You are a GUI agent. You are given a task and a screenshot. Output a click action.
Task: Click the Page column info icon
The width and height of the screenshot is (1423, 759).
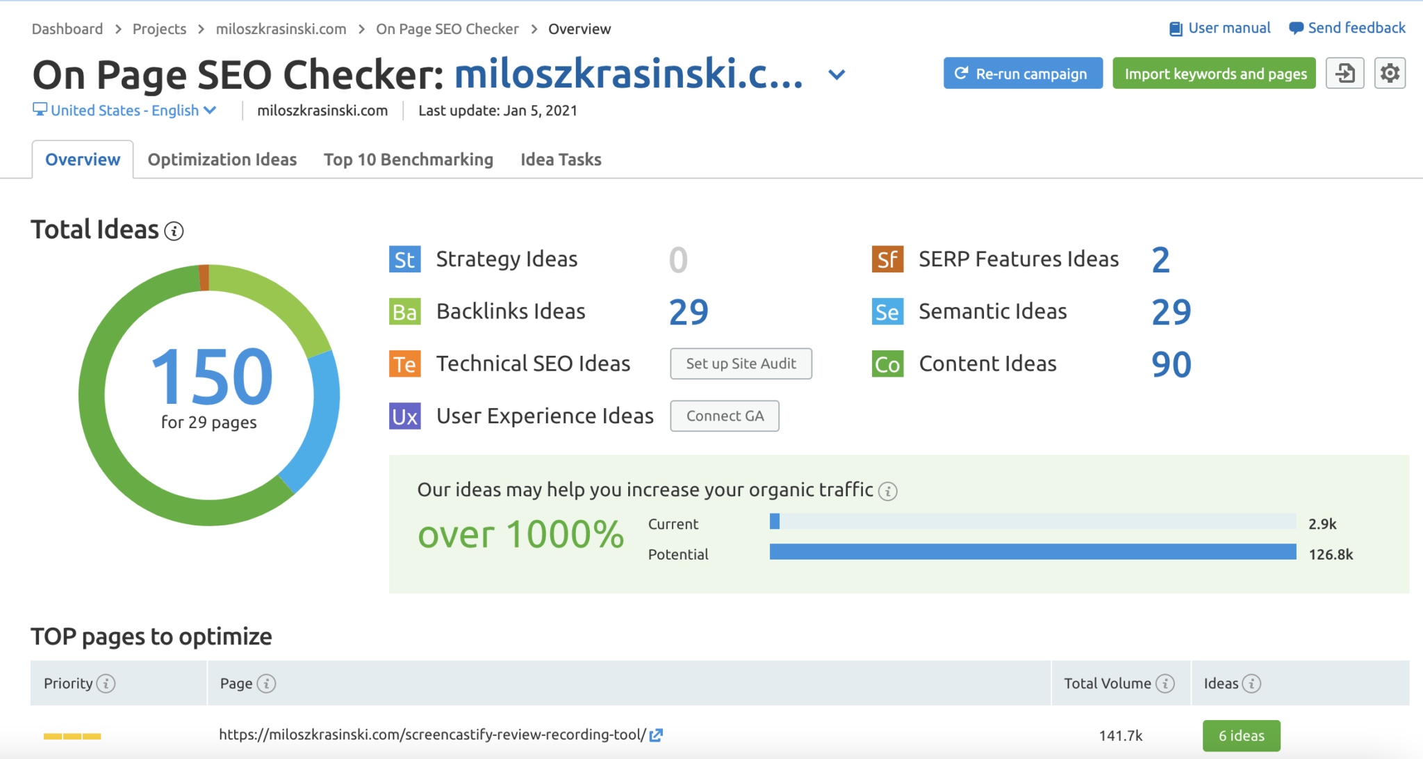tap(266, 684)
